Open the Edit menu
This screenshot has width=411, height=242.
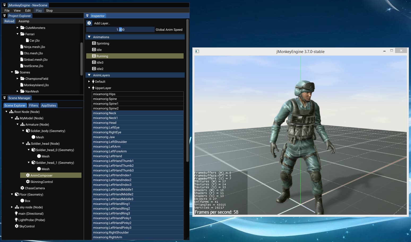(x=28, y=11)
